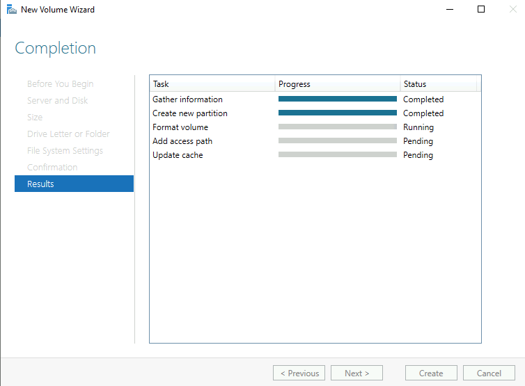Open the File System Settings step
525x386 pixels.
tap(65, 150)
